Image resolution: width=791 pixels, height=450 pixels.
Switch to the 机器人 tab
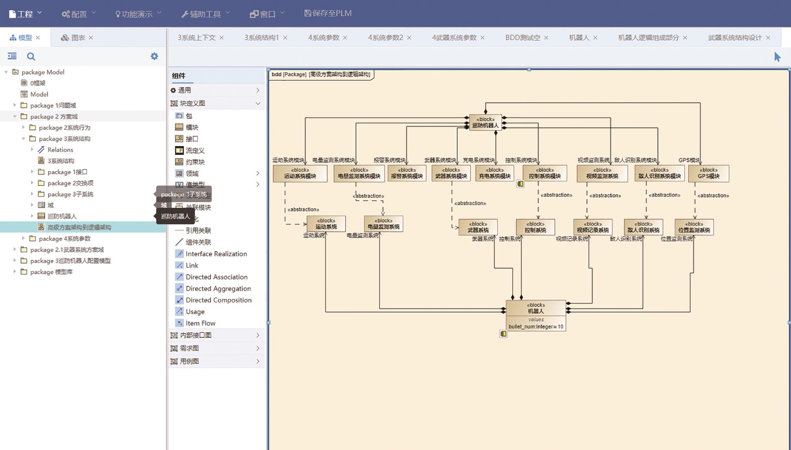(579, 38)
